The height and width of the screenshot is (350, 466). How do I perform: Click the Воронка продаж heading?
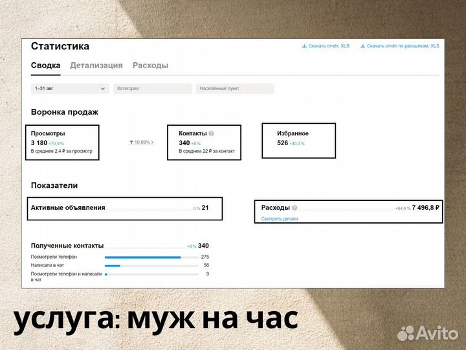point(65,112)
